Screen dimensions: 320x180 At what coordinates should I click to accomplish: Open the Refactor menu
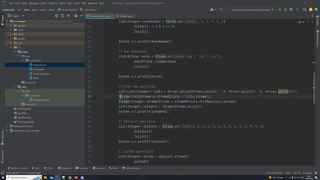pos(53,3)
